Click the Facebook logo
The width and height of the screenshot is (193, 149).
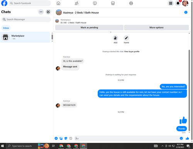point(4,3)
